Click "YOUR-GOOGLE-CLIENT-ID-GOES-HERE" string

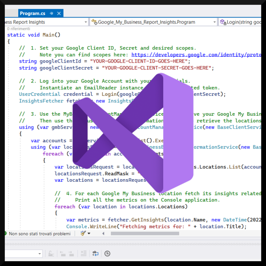point(139,61)
